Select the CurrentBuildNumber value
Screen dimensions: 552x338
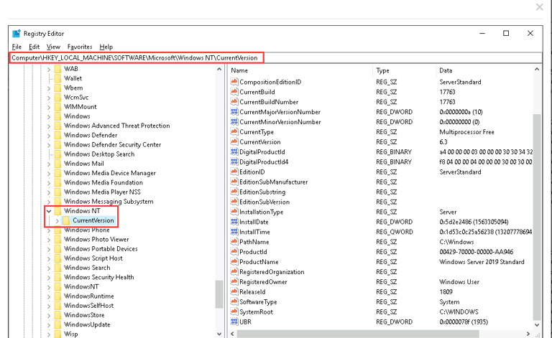pyautogui.click(x=269, y=102)
